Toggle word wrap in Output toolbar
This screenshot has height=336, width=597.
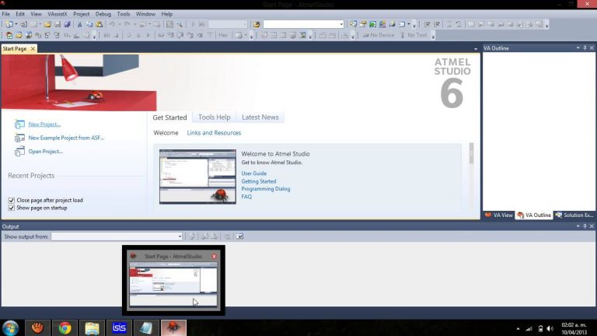click(x=239, y=236)
